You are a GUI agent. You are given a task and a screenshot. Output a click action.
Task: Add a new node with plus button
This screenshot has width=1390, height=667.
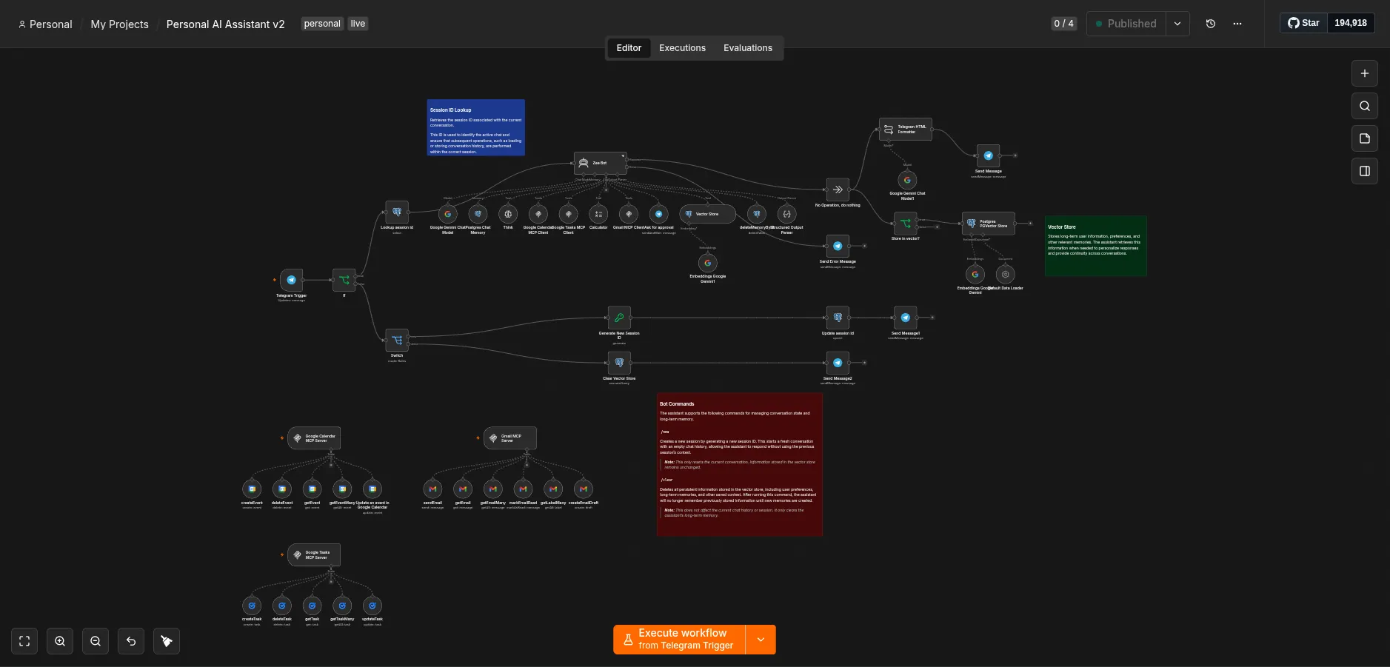coord(1364,73)
